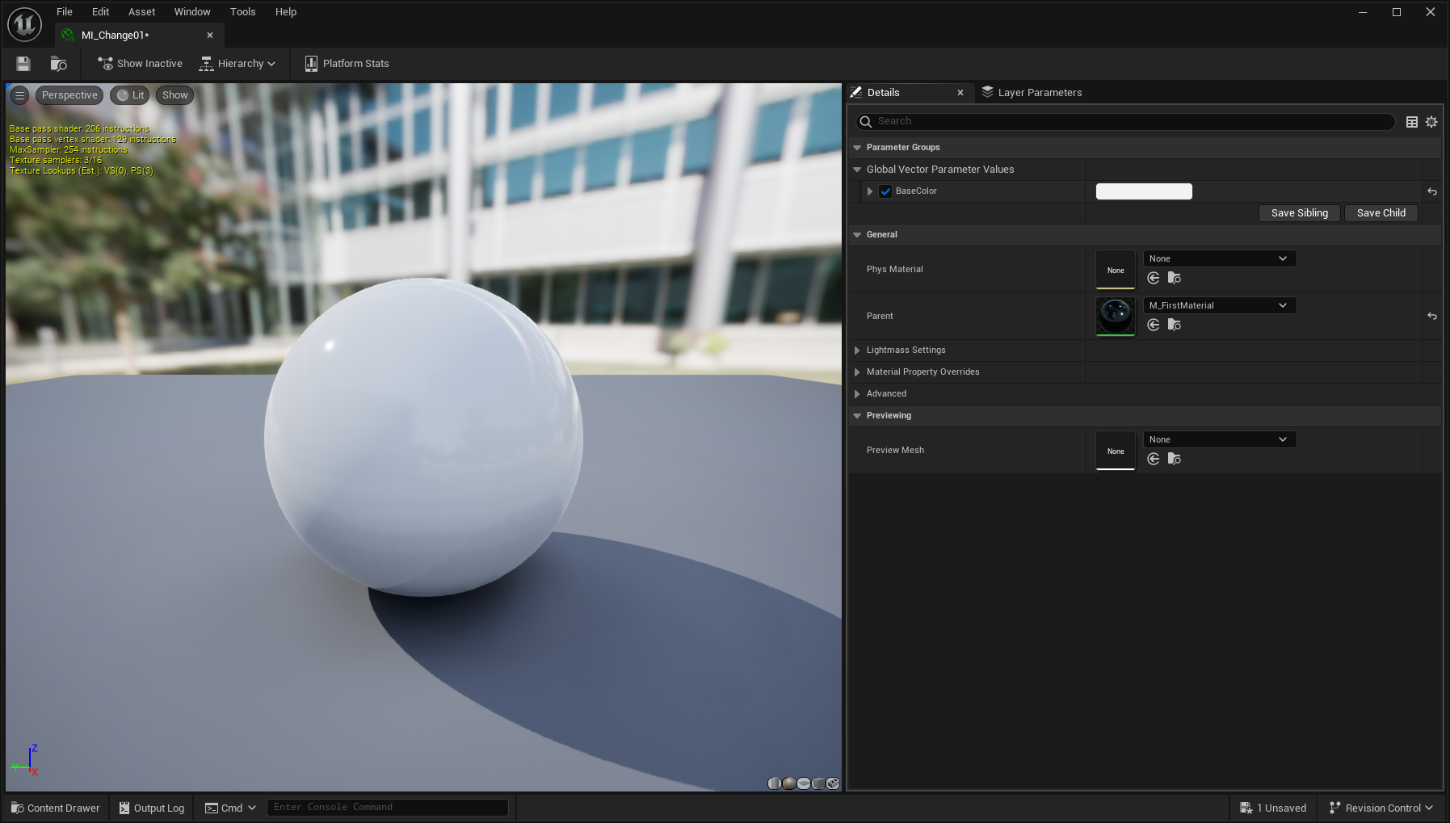This screenshot has height=823, width=1450.
Task: Click the Unreal Engine logo icon
Action: (24, 24)
